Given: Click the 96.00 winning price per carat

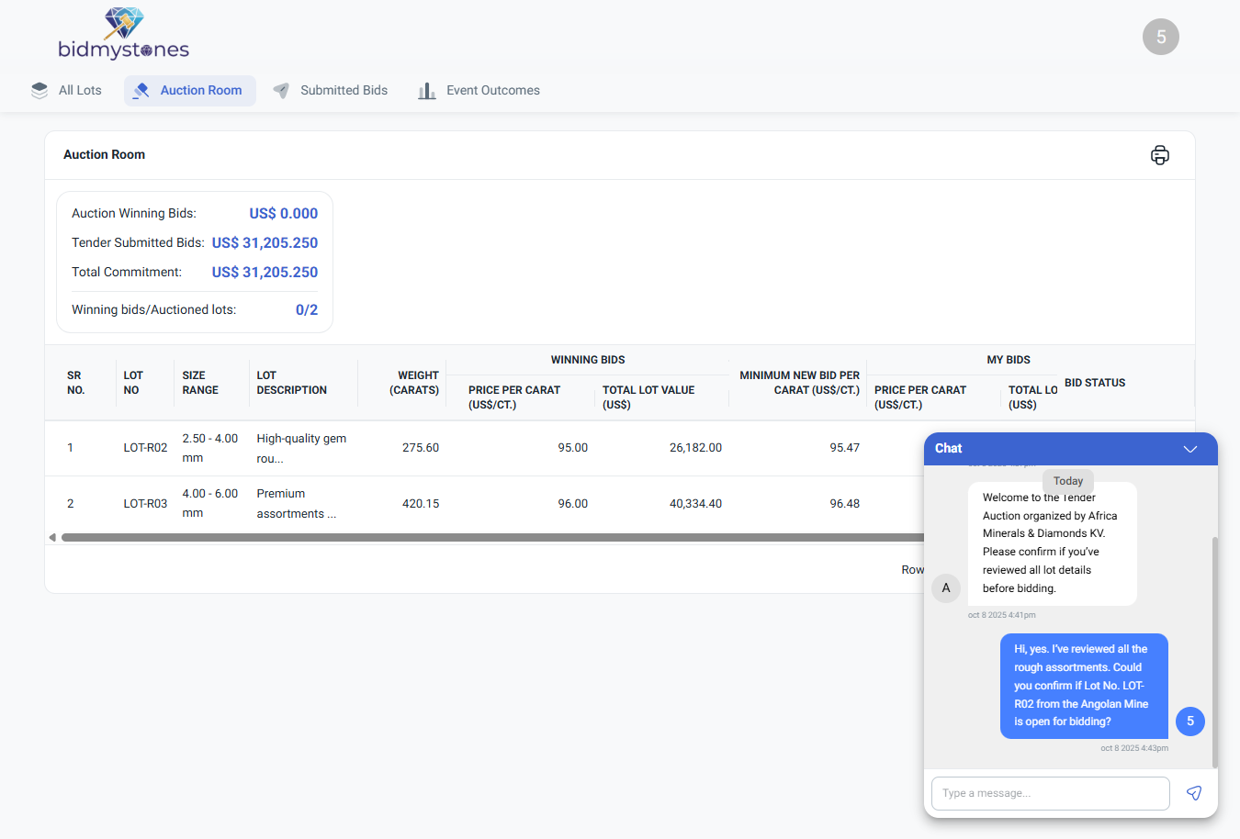Looking at the screenshot, I should (x=573, y=504).
